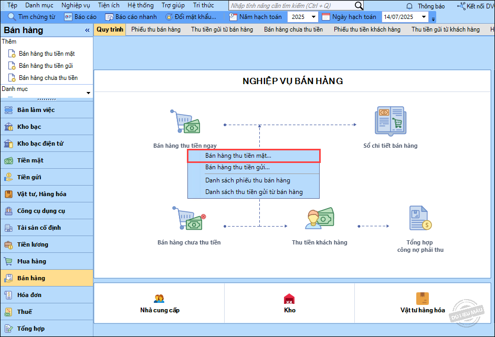Switch to the Quy trình tab

tap(110, 29)
